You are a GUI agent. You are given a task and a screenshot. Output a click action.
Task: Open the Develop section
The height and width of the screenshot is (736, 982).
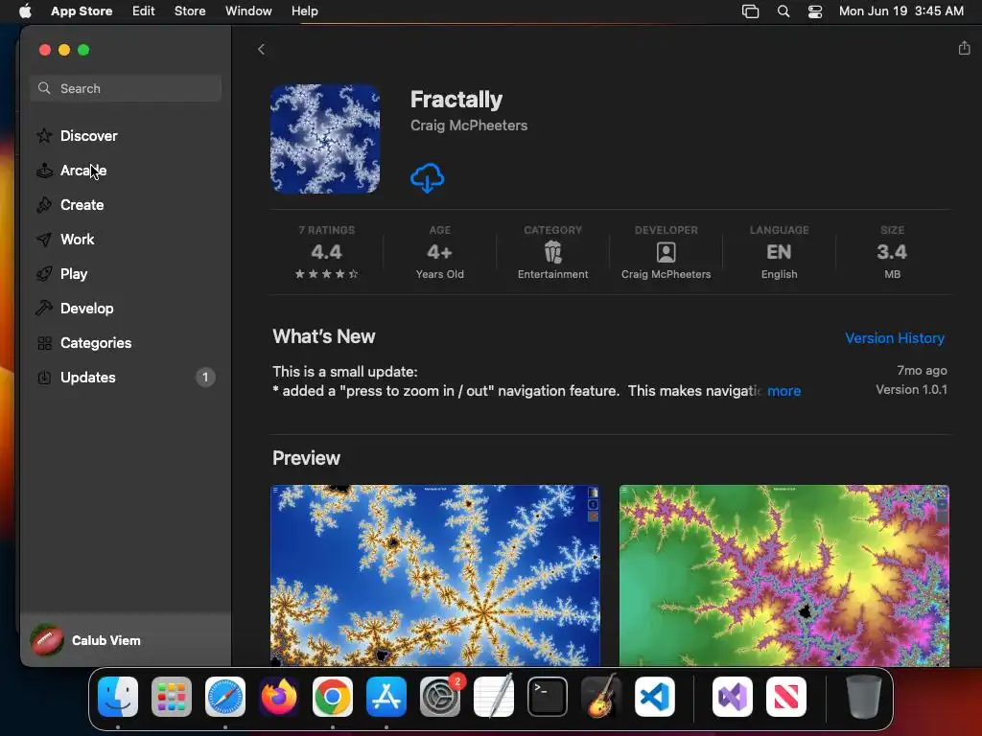126,308
